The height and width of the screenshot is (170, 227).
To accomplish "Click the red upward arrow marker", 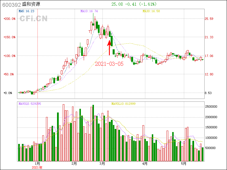I will [x=109, y=47].
